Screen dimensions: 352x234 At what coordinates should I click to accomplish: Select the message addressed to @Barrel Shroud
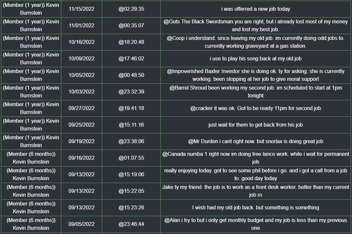click(255, 92)
